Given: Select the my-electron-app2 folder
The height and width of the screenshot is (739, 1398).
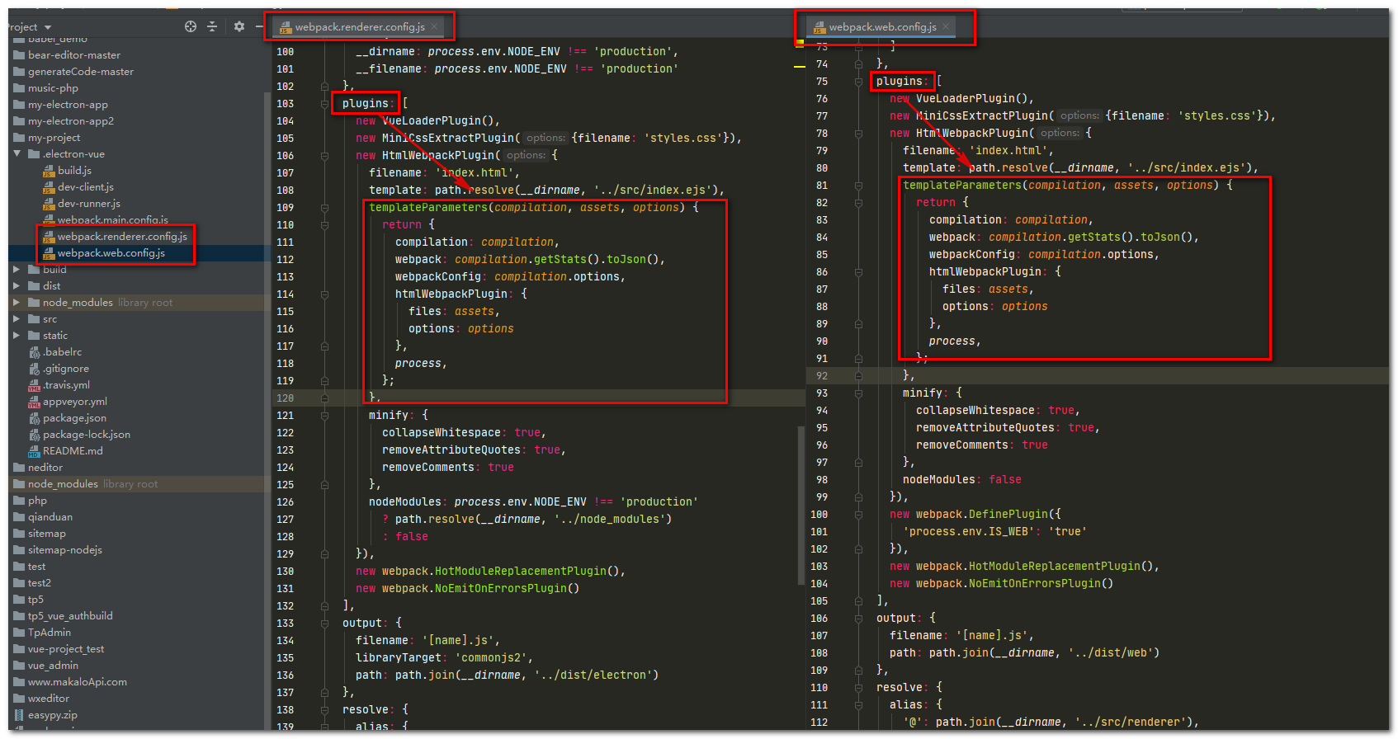Looking at the screenshot, I should coord(71,121).
